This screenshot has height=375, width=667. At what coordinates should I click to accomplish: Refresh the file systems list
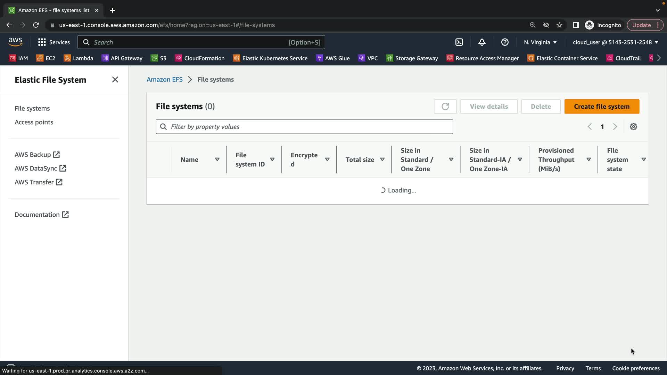[445, 107]
